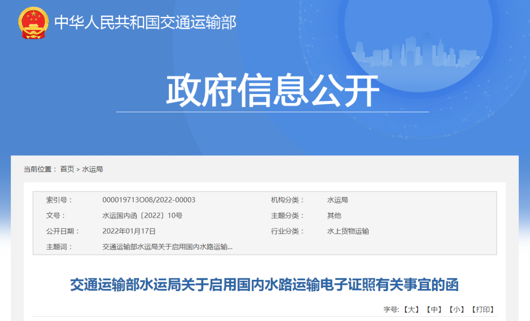Screen dimensions: 530x321
Task: Select document number 水运国内函〔2022〕10号
Action: point(142,215)
